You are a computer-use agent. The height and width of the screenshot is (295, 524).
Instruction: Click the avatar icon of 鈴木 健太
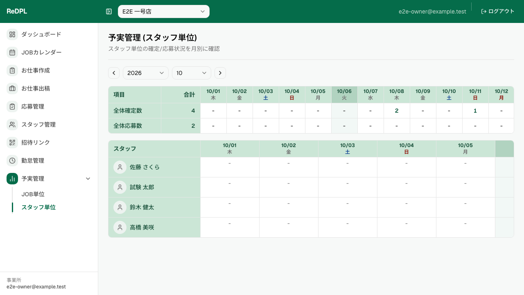click(x=120, y=207)
